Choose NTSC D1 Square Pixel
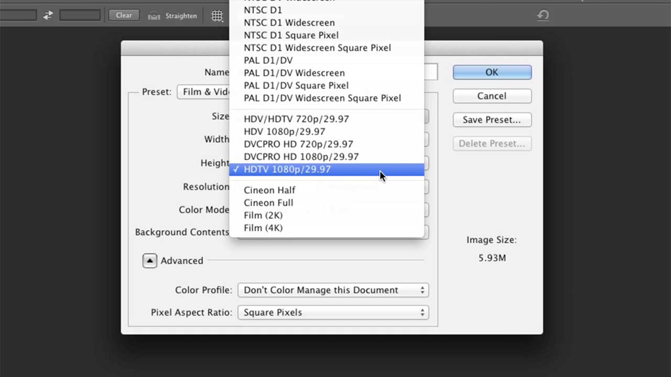 pyautogui.click(x=291, y=35)
